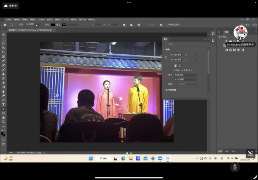The width and height of the screenshot is (258, 180).
Task: Open the path options gear icon
Action: click(x=161, y=25)
